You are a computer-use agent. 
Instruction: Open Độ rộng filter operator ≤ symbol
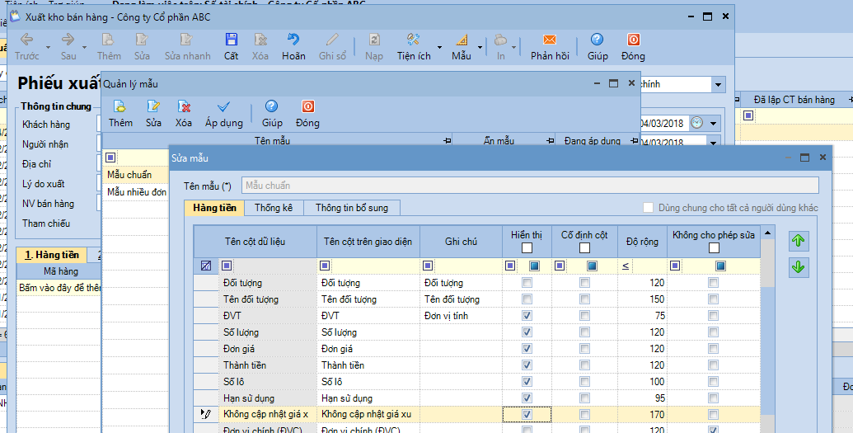pyautogui.click(x=626, y=266)
